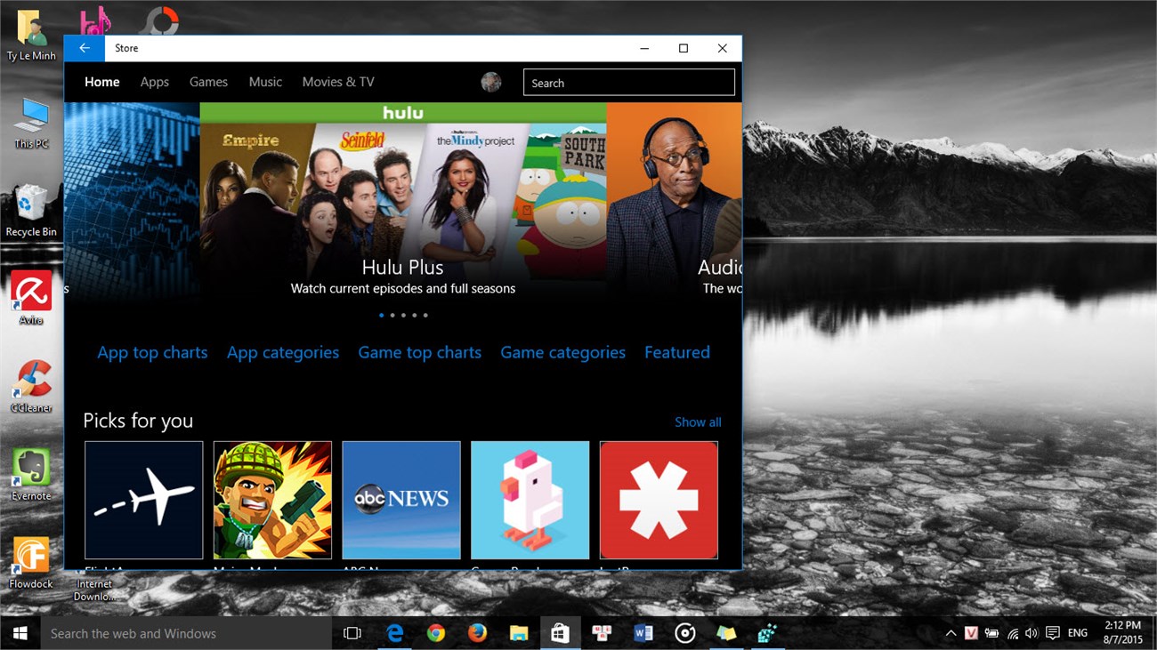Switch to the Apps tab
This screenshot has height=650, width=1157.
click(155, 82)
